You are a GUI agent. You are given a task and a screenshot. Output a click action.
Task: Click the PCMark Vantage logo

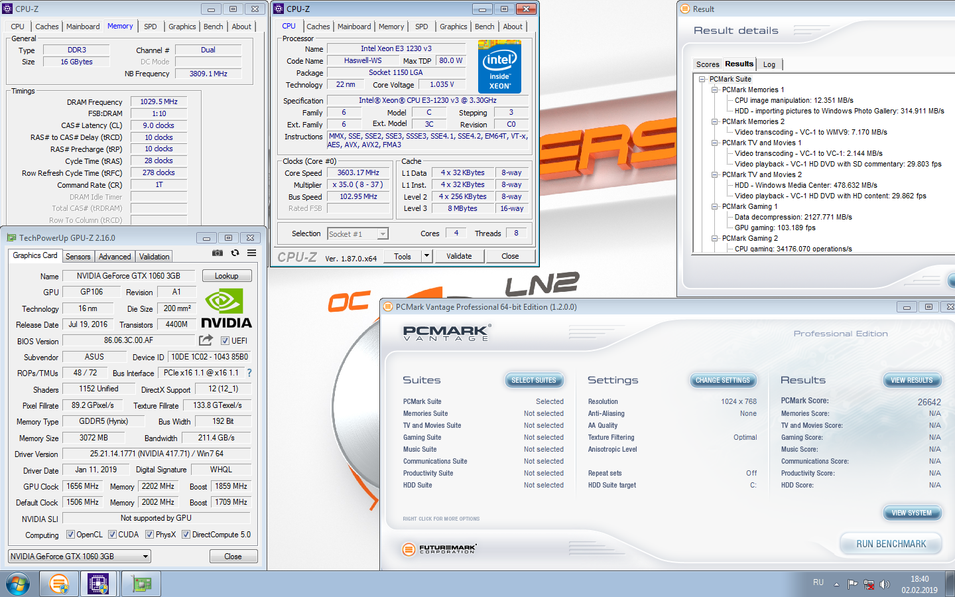point(447,332)
